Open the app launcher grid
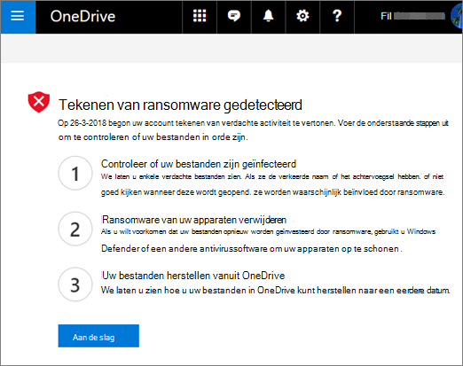The height and width of the screenshot is (366, 463). point(200,16)
